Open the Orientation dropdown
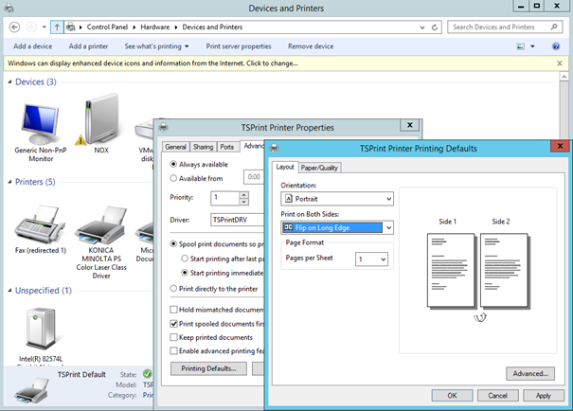573x411 pixels. coord(337,199)
